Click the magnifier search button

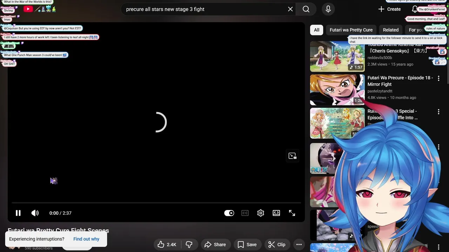306,9
